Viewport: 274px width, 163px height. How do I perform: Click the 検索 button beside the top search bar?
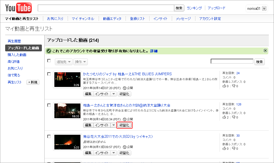tap(179, 8)
